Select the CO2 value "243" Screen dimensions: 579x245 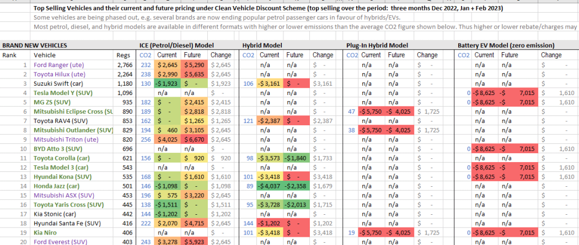coord(146,242)
